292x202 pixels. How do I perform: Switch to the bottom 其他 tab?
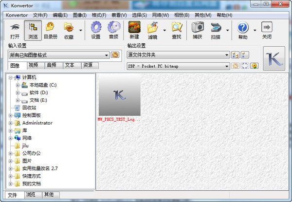click(49, 195)
